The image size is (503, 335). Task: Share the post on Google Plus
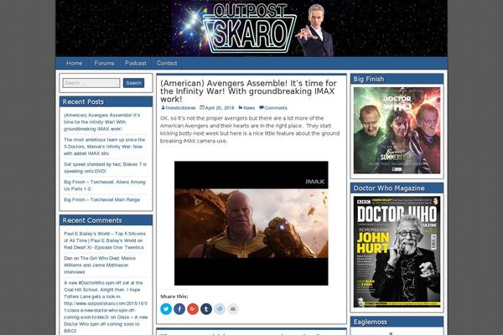[x=193, y=309]
